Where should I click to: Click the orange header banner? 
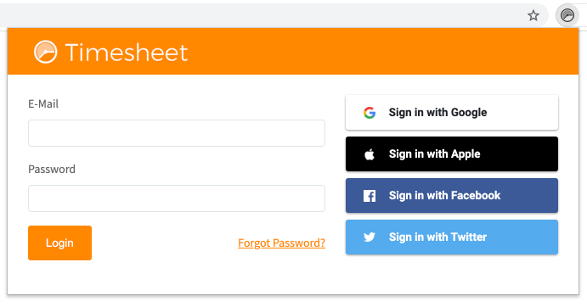click(x=293, y=51)
